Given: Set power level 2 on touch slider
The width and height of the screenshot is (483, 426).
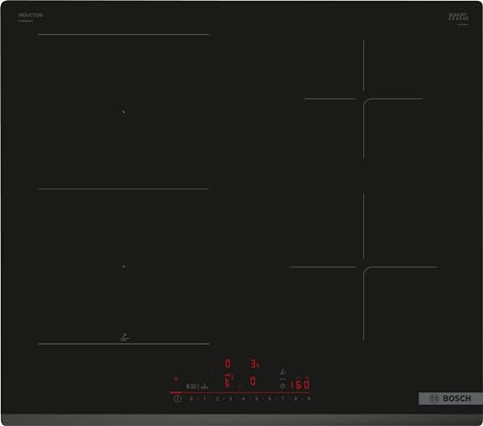Looking at the screenshot, I should [x=217, y=399].
